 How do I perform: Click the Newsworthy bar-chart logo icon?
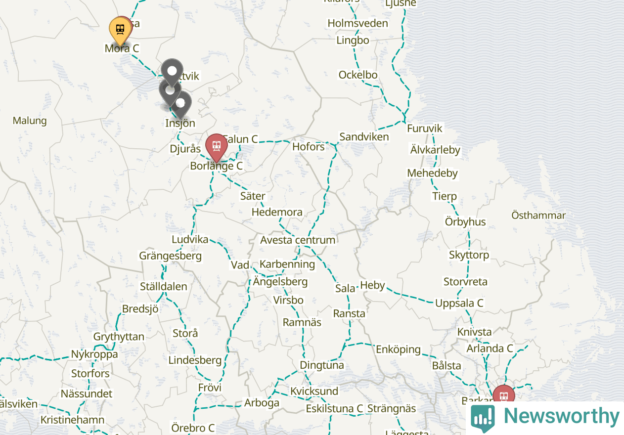tap(483, 418)
